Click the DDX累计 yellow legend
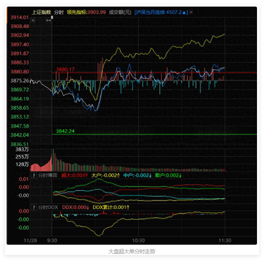Screen dimensions: 264x260 click(x=111, y=207)
